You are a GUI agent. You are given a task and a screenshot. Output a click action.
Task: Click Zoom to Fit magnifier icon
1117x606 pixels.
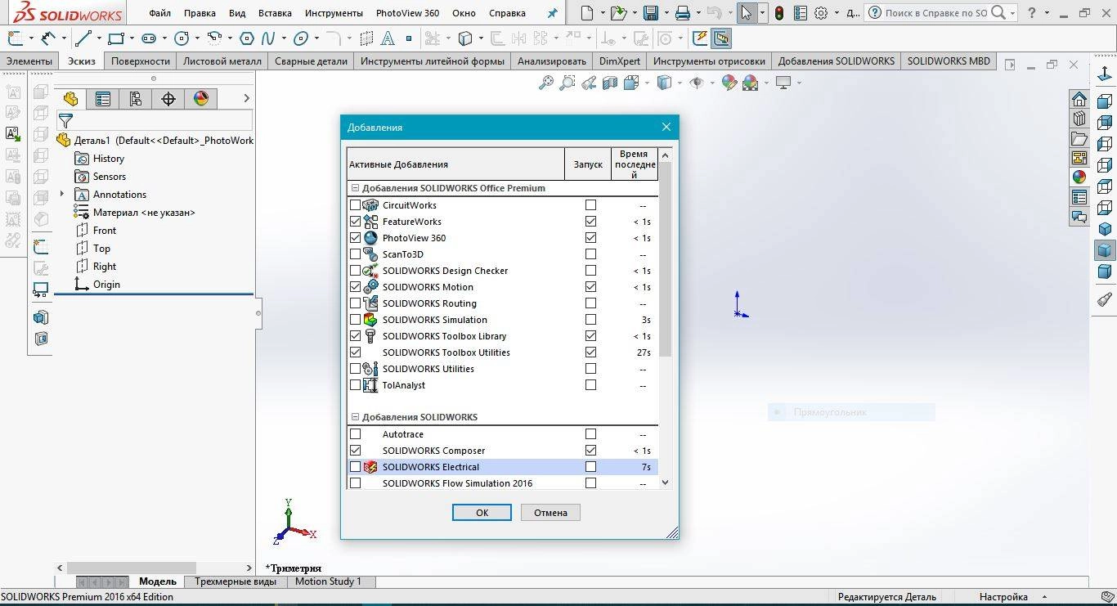point(545,83)
